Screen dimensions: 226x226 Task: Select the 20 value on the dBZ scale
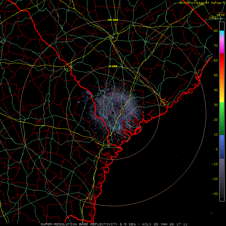(216, 120)
